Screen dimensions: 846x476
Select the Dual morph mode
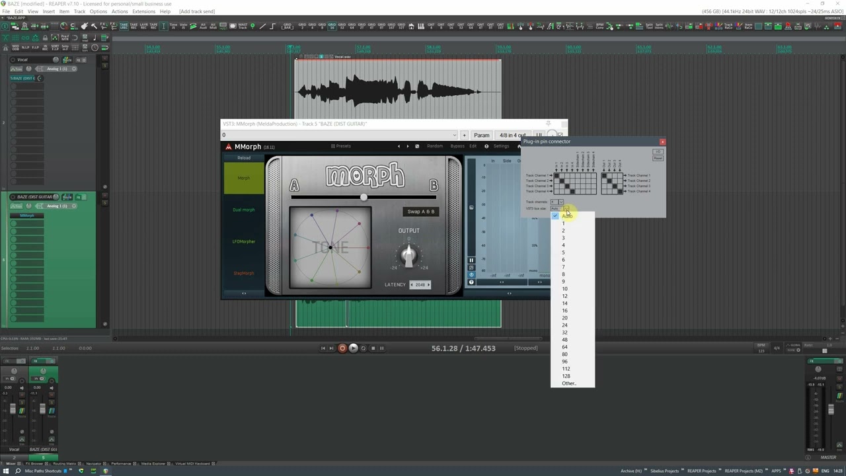click(x=244, y=210)
